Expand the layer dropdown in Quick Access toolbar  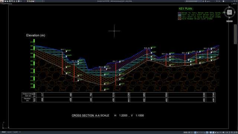click(43, 1)
